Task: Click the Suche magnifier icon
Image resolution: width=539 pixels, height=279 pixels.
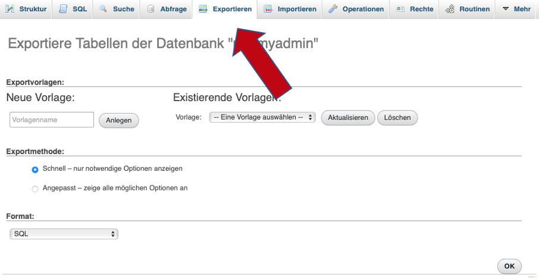Action: [x=103, y=8]
